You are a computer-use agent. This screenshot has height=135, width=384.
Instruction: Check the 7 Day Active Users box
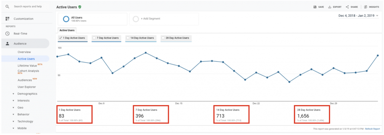[x=94, y=38]
